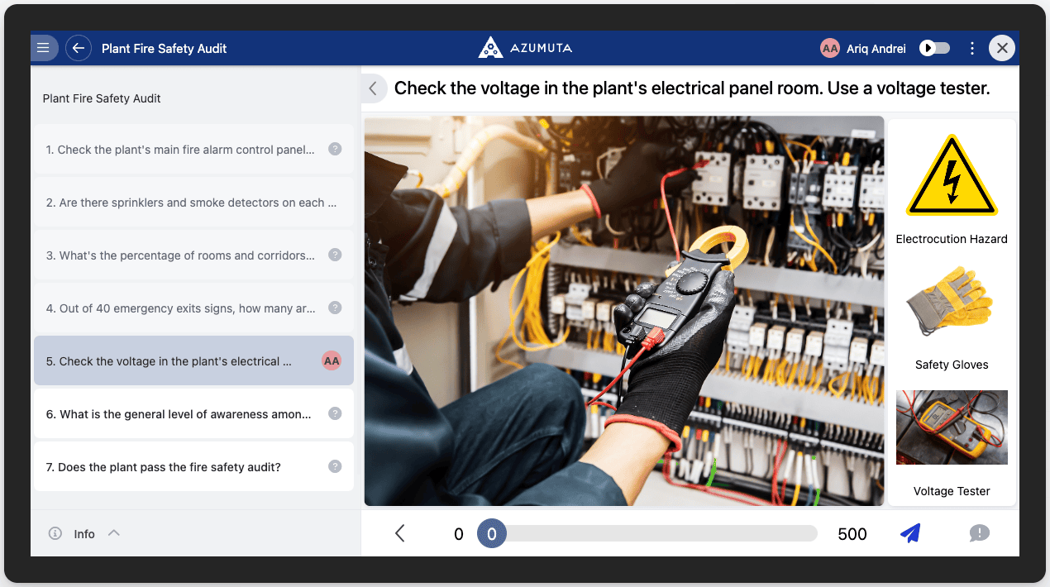The width and height of the screenshot is (1050, 587).
Task: Collapse the Info section with its chevron
Action: coord(114,532)
